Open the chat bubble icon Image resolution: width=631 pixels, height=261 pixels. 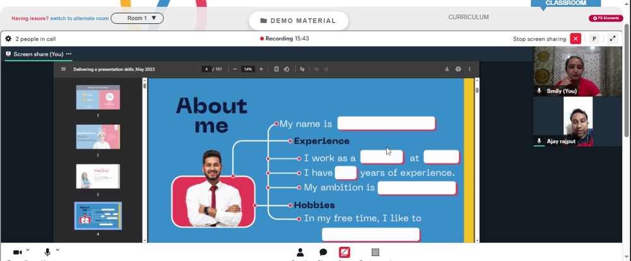pos(323,252)
